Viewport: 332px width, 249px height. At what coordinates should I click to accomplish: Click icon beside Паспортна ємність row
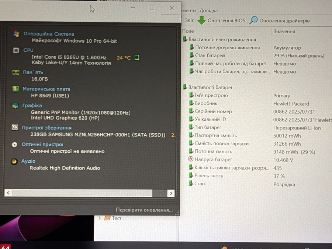[x=191, y=135]
